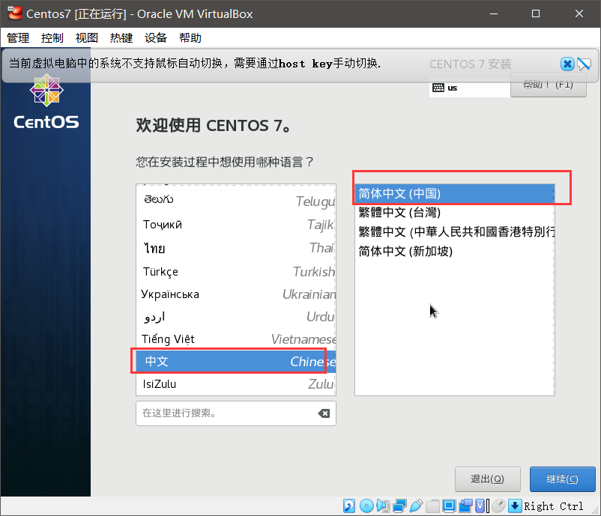Image resolution: width=601 pixels, height=516 pixels.
Task: Open the audio status icon
Action: click(382, 506)
